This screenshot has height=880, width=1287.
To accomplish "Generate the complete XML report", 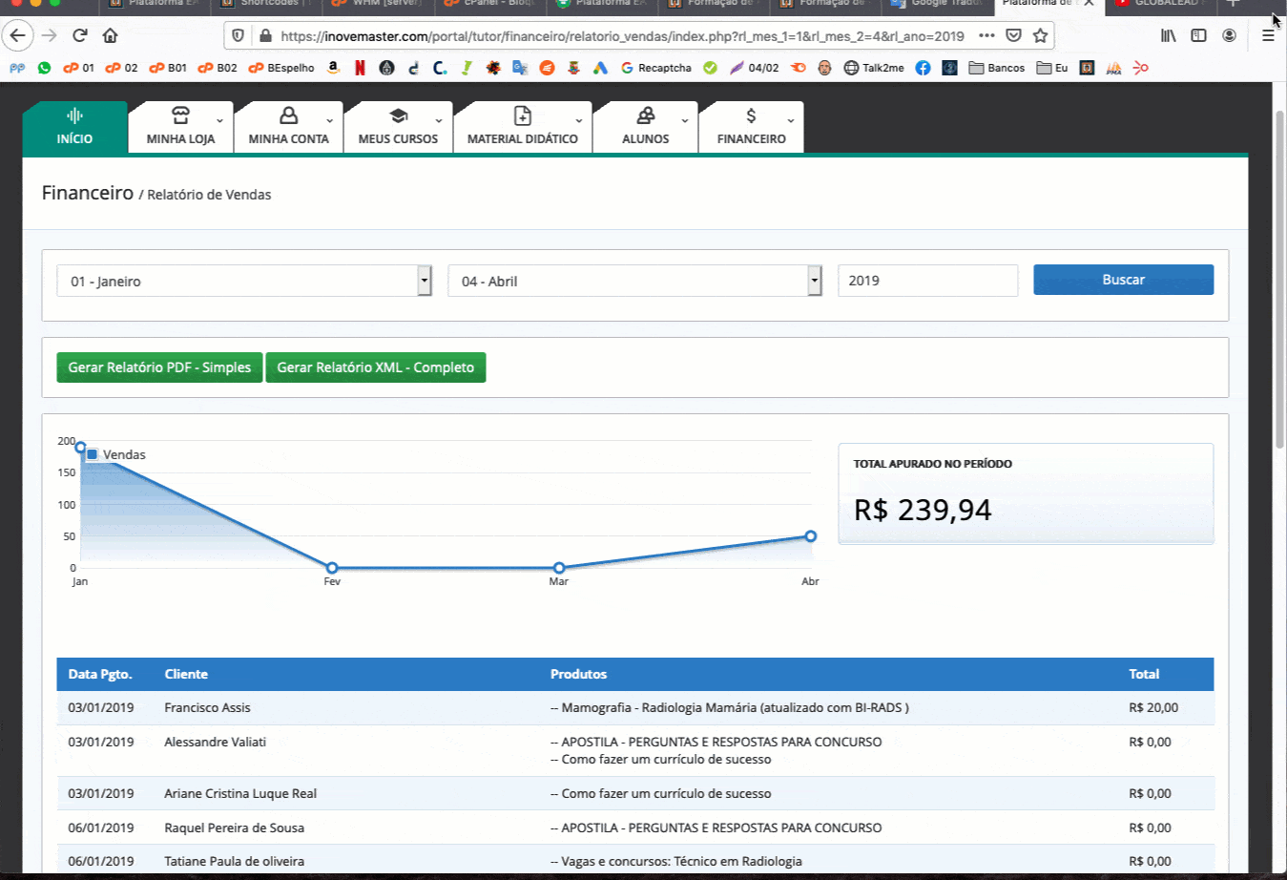I will (x=375, y=367).
